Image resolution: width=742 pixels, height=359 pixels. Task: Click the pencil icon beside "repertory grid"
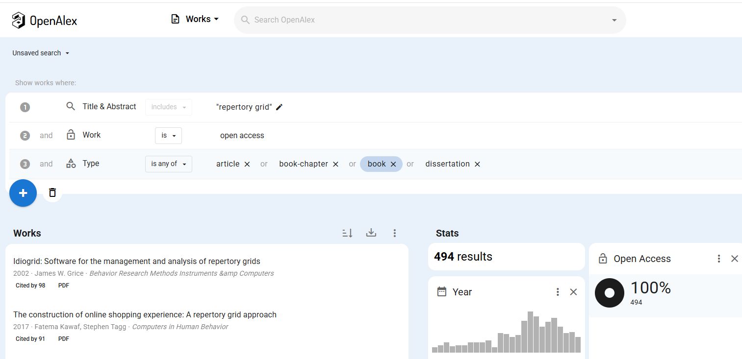280,107
